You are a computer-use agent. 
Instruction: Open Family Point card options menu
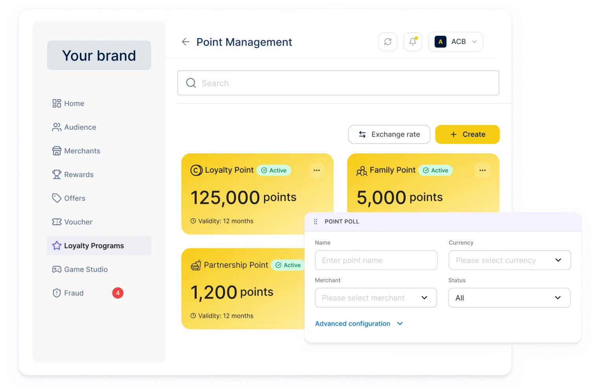click(x=483, y=170)
